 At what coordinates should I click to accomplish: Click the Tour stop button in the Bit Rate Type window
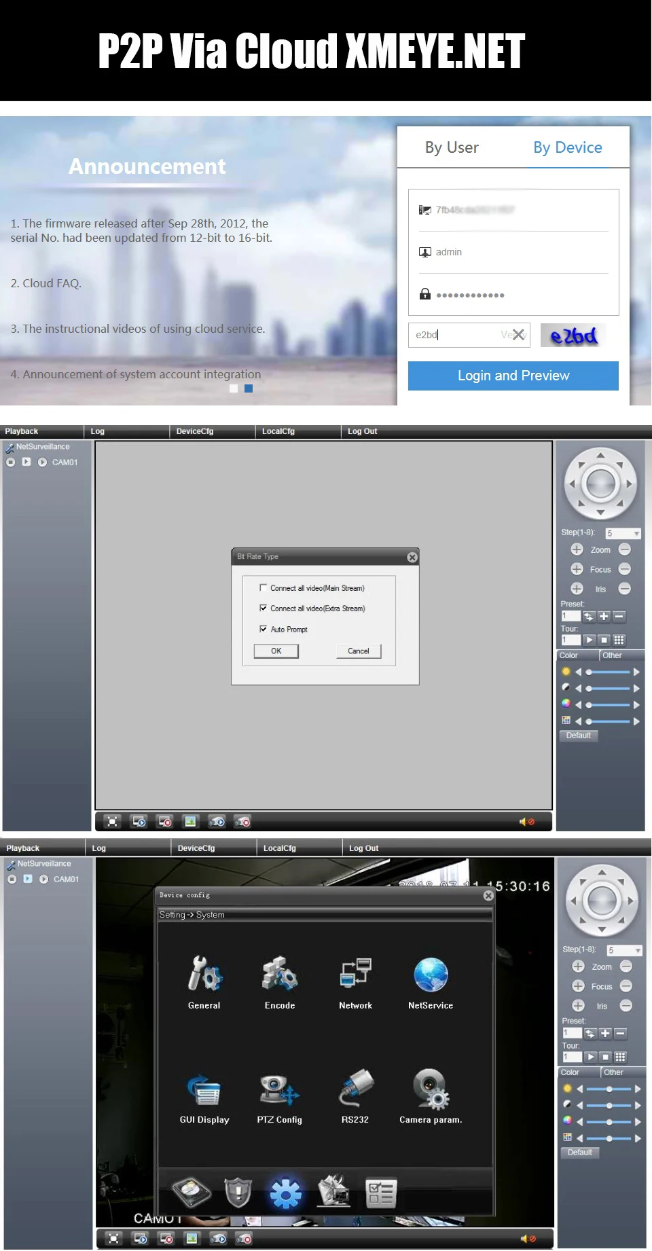(604, 640)
